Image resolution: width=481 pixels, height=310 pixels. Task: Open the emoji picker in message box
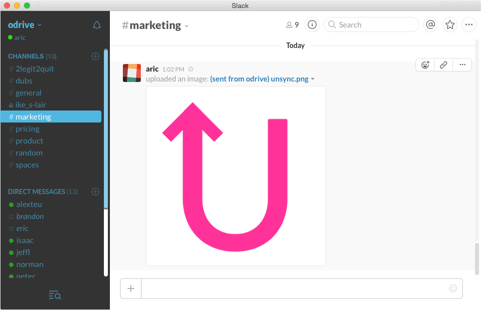coord(453,288)
